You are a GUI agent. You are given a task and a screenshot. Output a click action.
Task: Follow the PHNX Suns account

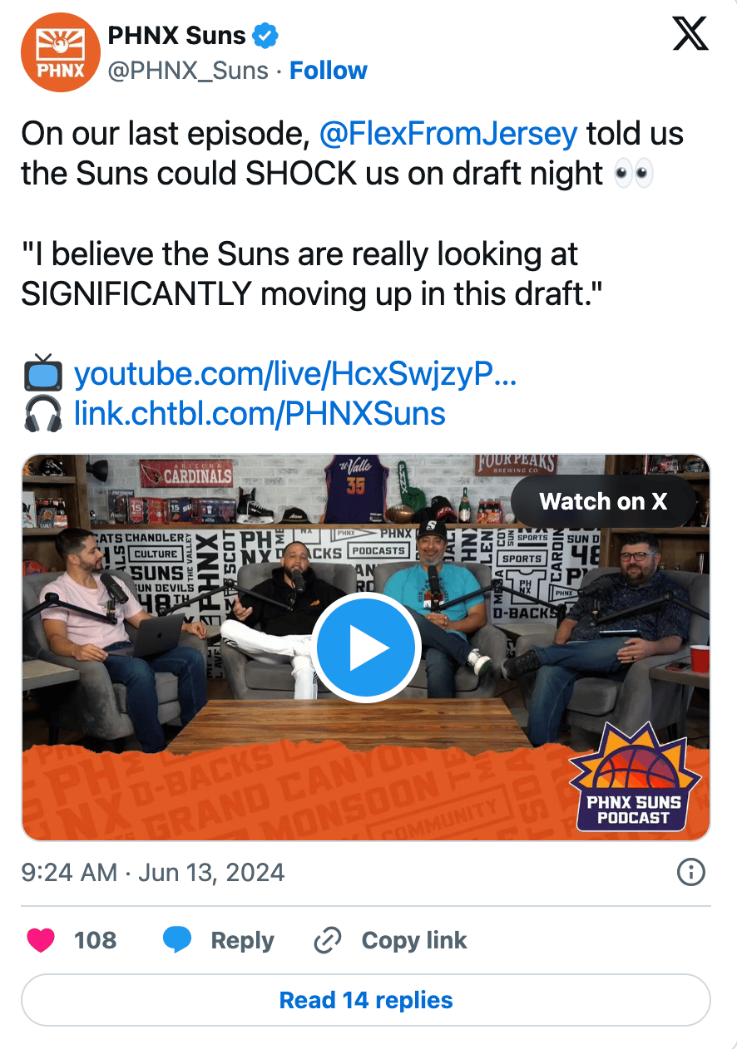pos(328,71)
